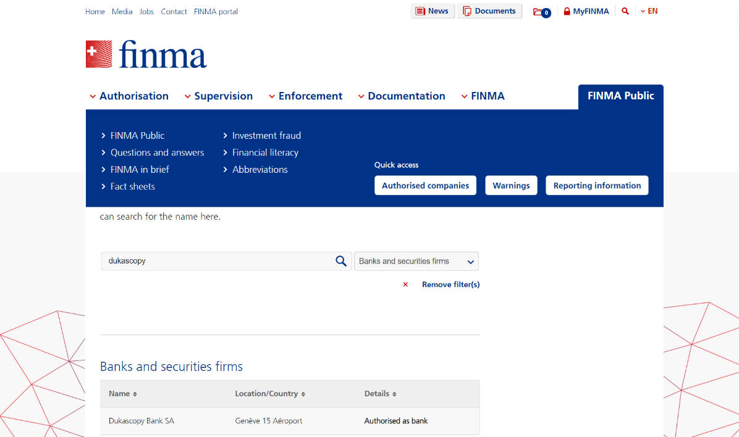
Task: Expand the Enforcement menu
Action: 305,96
